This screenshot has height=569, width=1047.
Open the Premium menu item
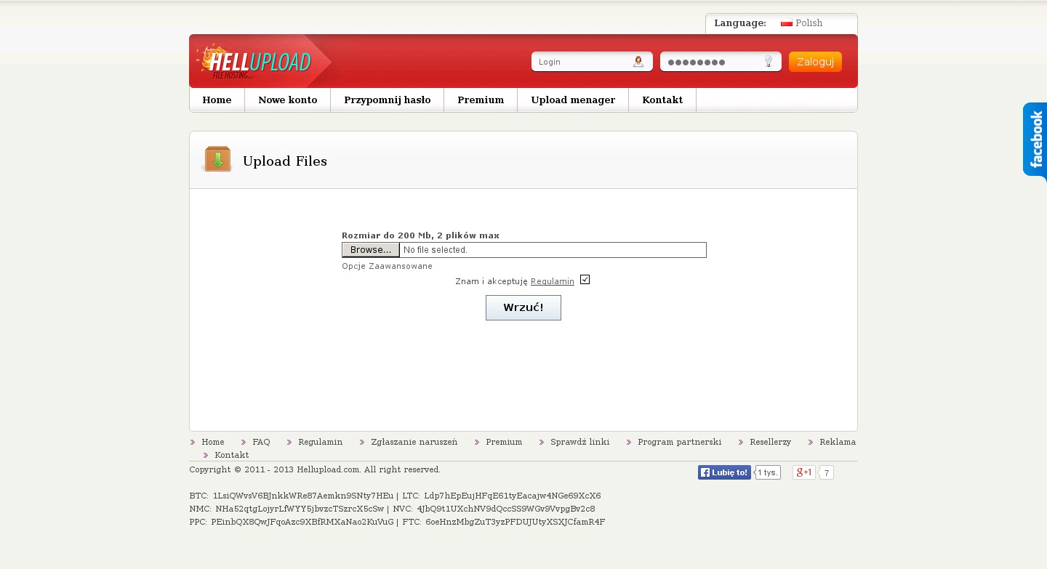pyautogui.click(x=481, y=100)
